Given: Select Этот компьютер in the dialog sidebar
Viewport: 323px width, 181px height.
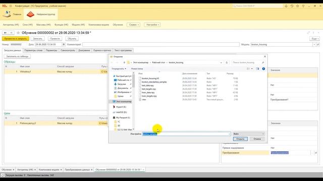Looking at the screenshot, I should (122, 102).
